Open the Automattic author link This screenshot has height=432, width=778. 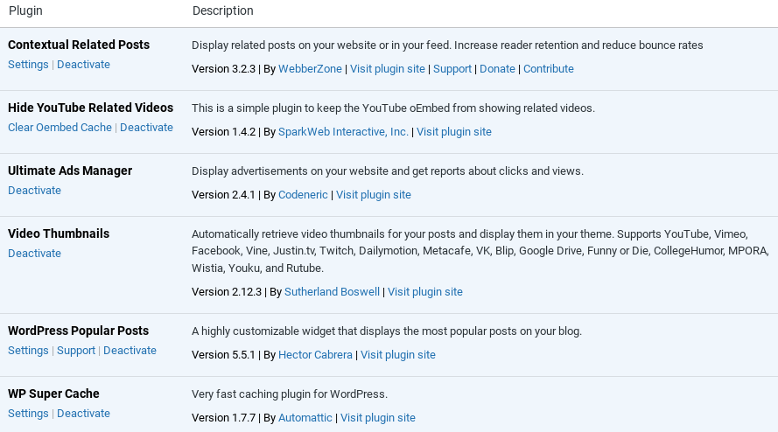[305, 418]
